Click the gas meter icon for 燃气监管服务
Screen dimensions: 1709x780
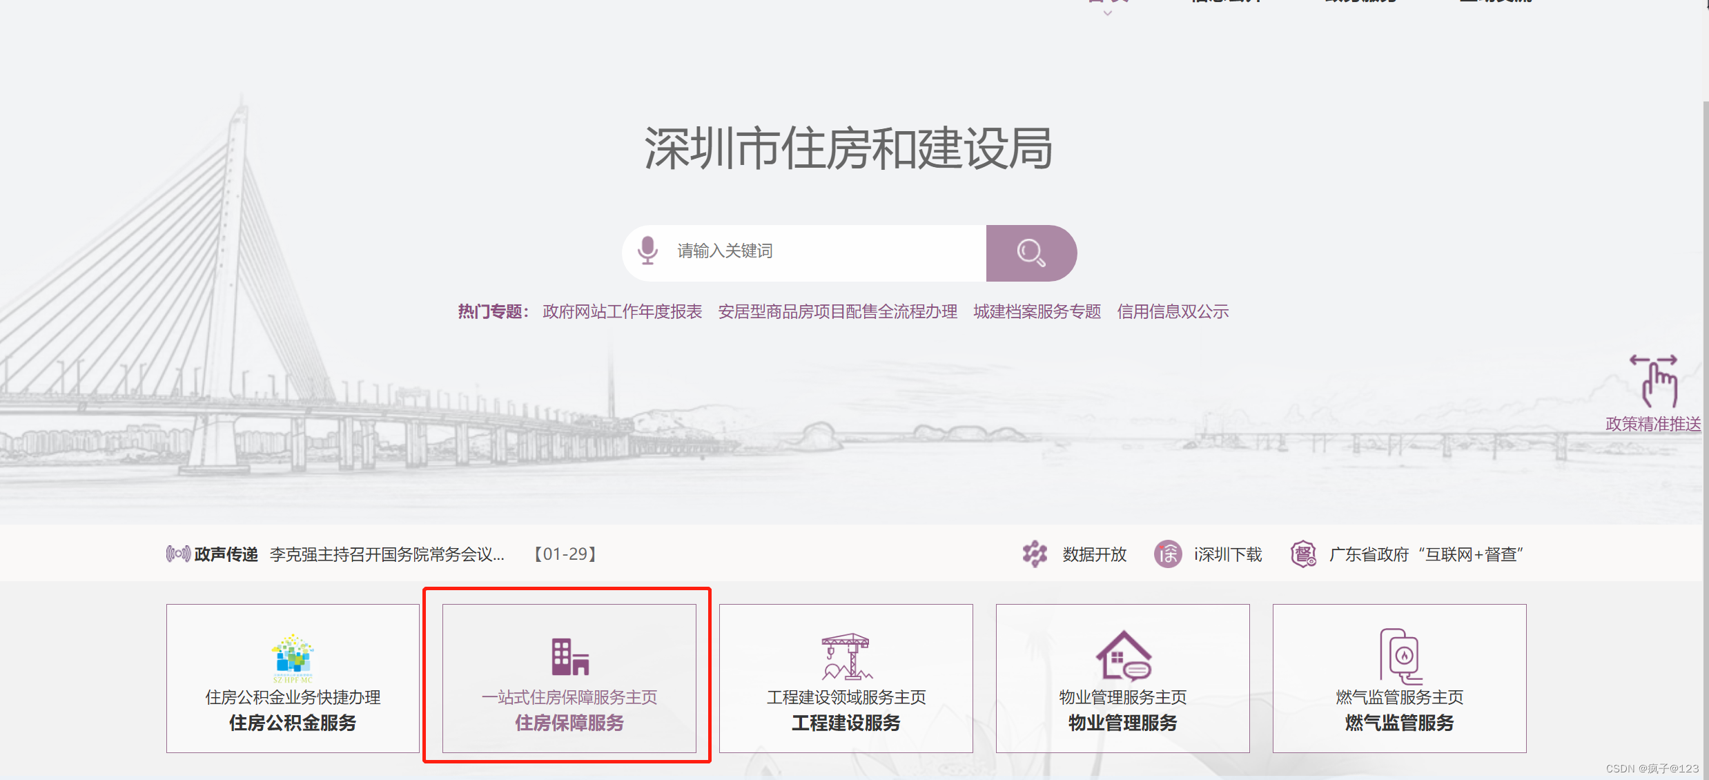click(x=1400, y=656)
